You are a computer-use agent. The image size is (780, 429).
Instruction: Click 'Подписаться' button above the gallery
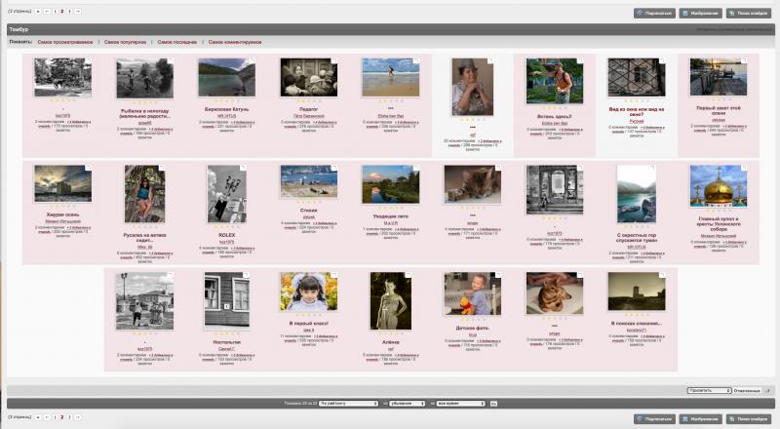(x=654, y=13)
